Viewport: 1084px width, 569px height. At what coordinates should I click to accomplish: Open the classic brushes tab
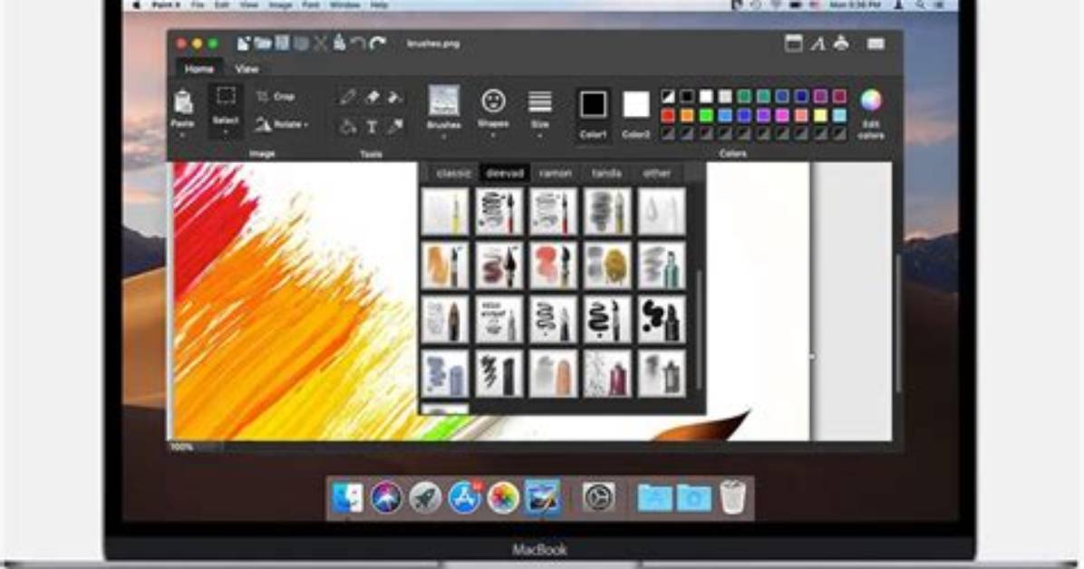[453, 173]
